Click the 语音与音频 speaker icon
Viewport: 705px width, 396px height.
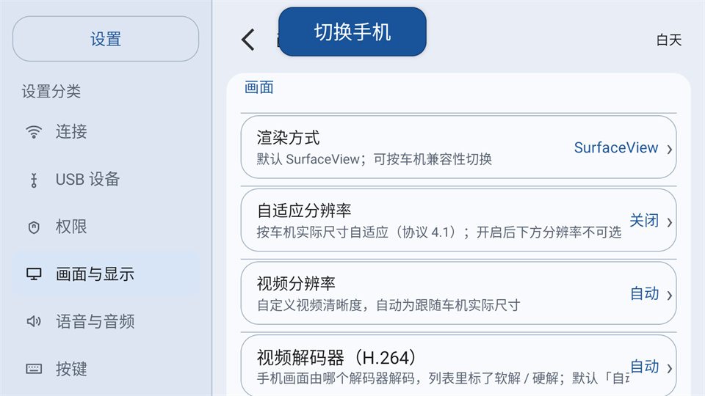click(x=34, y=321)
